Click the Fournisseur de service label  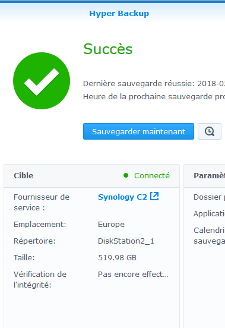tap(42, 203)
